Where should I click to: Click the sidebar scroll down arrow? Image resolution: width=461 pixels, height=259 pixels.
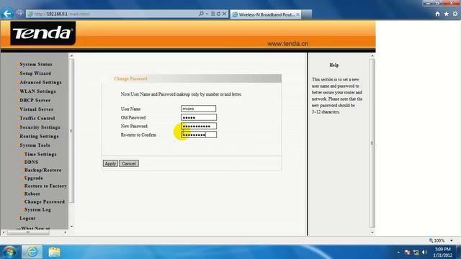coord(71,227)
